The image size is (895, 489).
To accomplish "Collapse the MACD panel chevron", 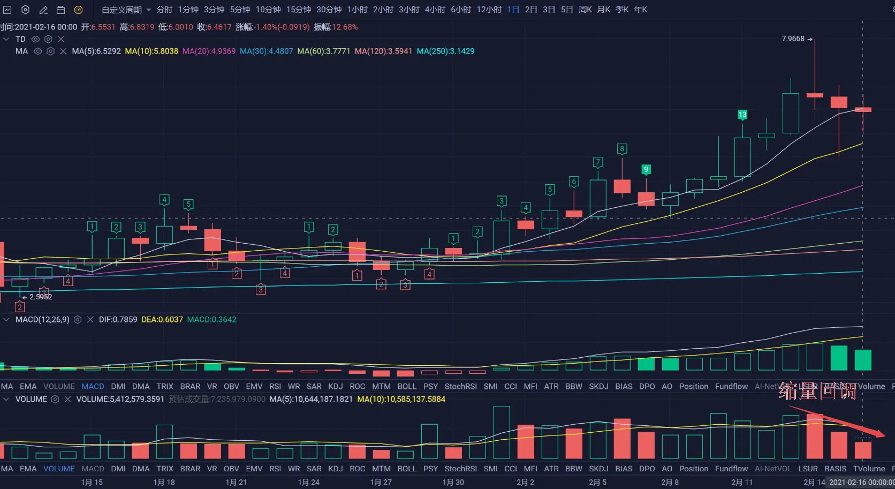I will tap(6, 320).
